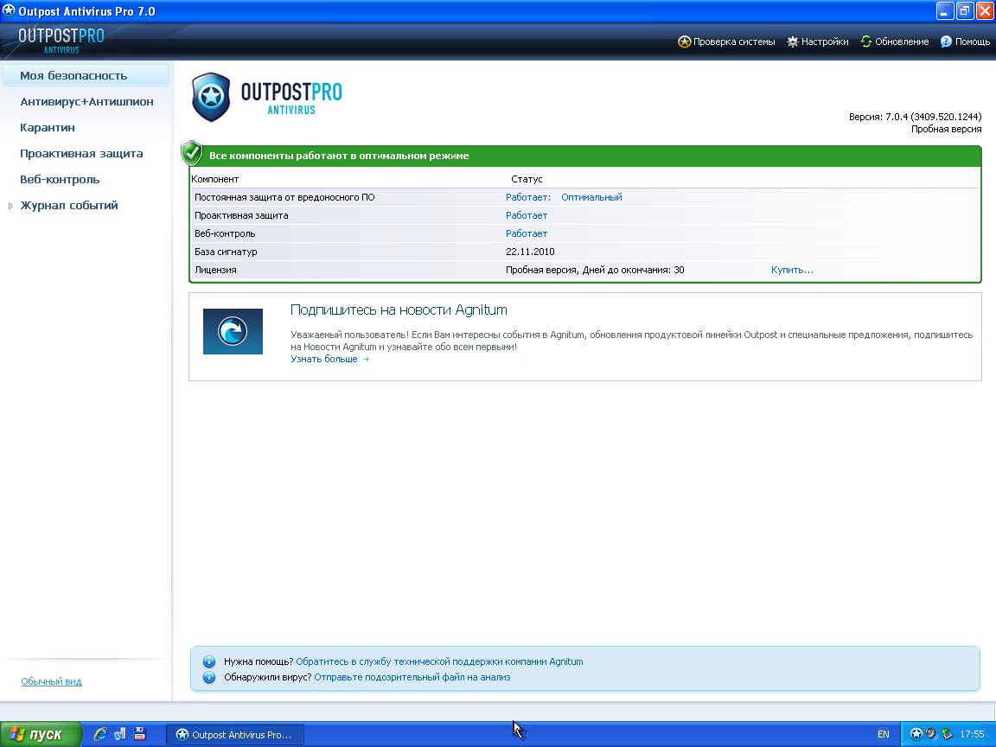Click the Купить... license link
This screenshot has height=747, width=996.
click(x=792, y=270)
